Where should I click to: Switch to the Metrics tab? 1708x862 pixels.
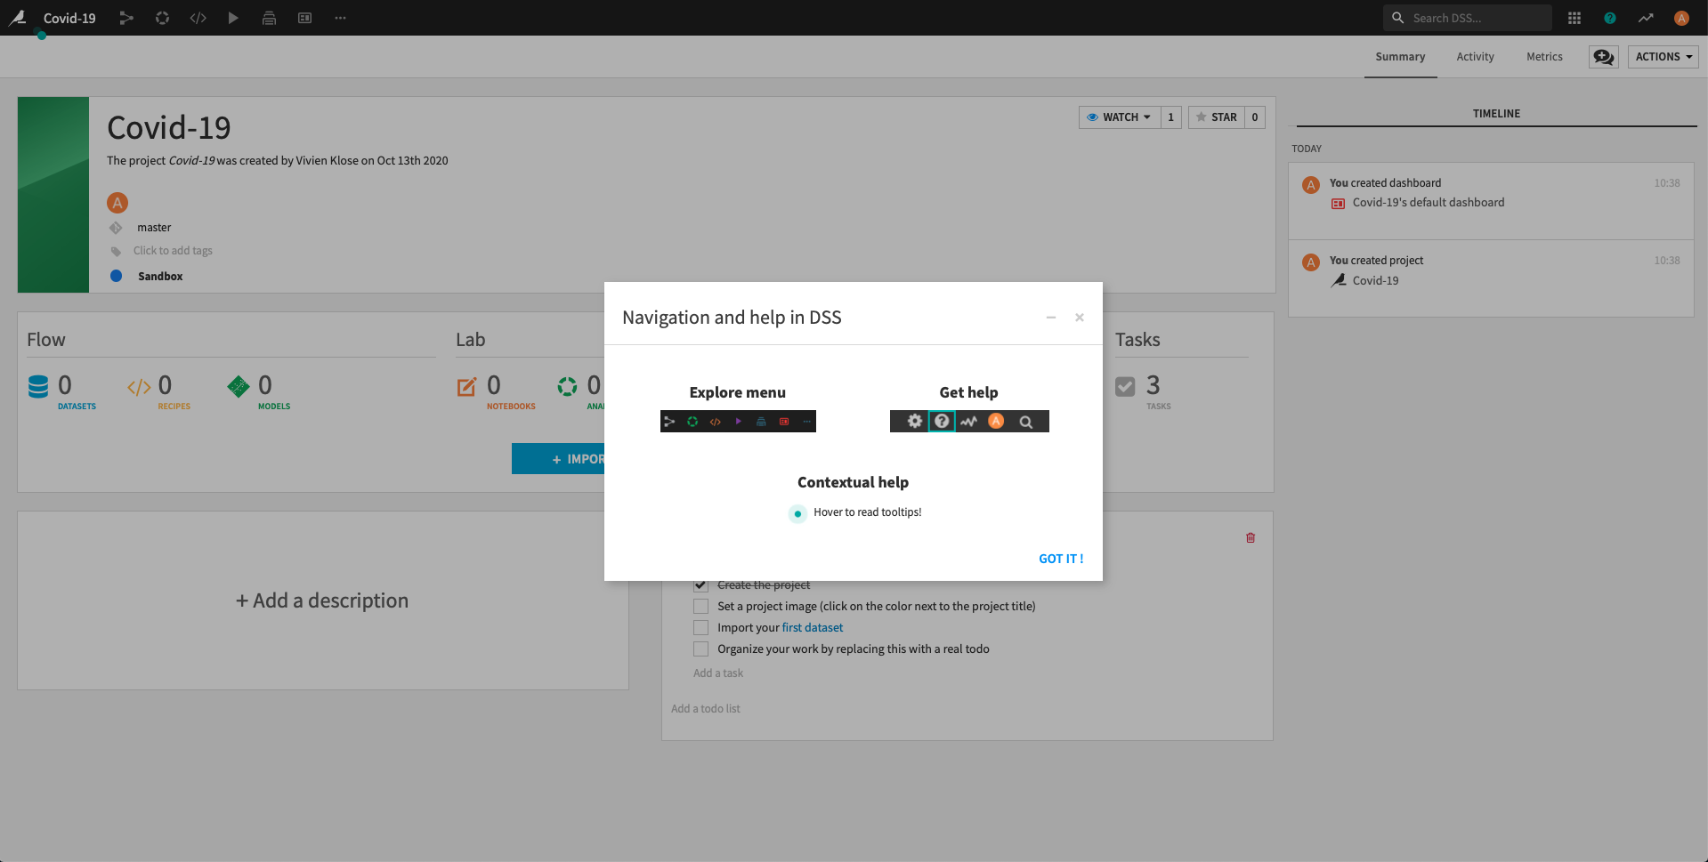tap(1544, 57)
